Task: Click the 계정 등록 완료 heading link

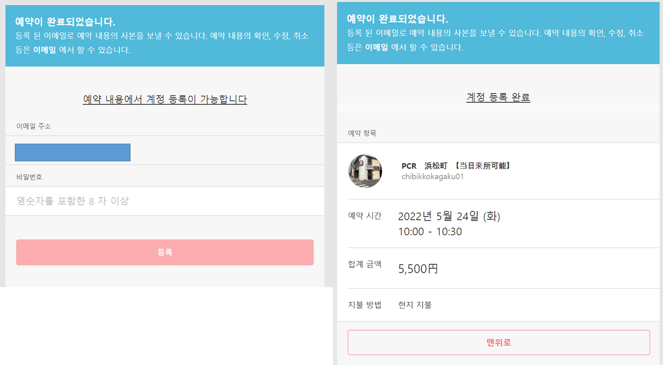Action: pyautogui.click(x=498, y=97)
